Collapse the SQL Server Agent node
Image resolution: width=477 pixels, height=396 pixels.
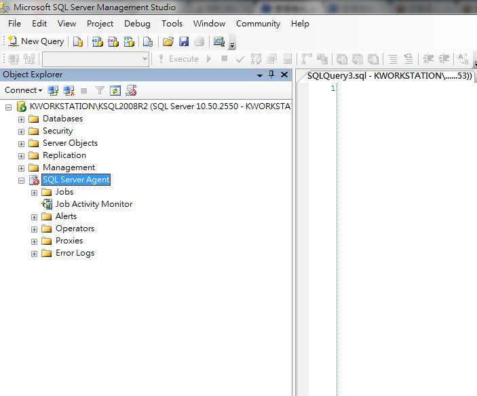point(21,180)
